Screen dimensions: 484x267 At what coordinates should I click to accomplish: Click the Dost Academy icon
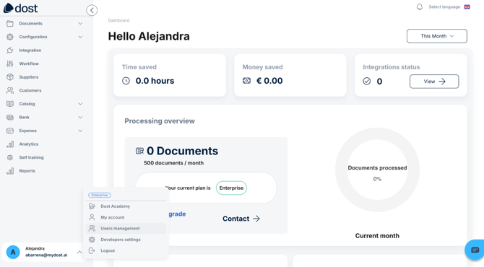[92, 206]
